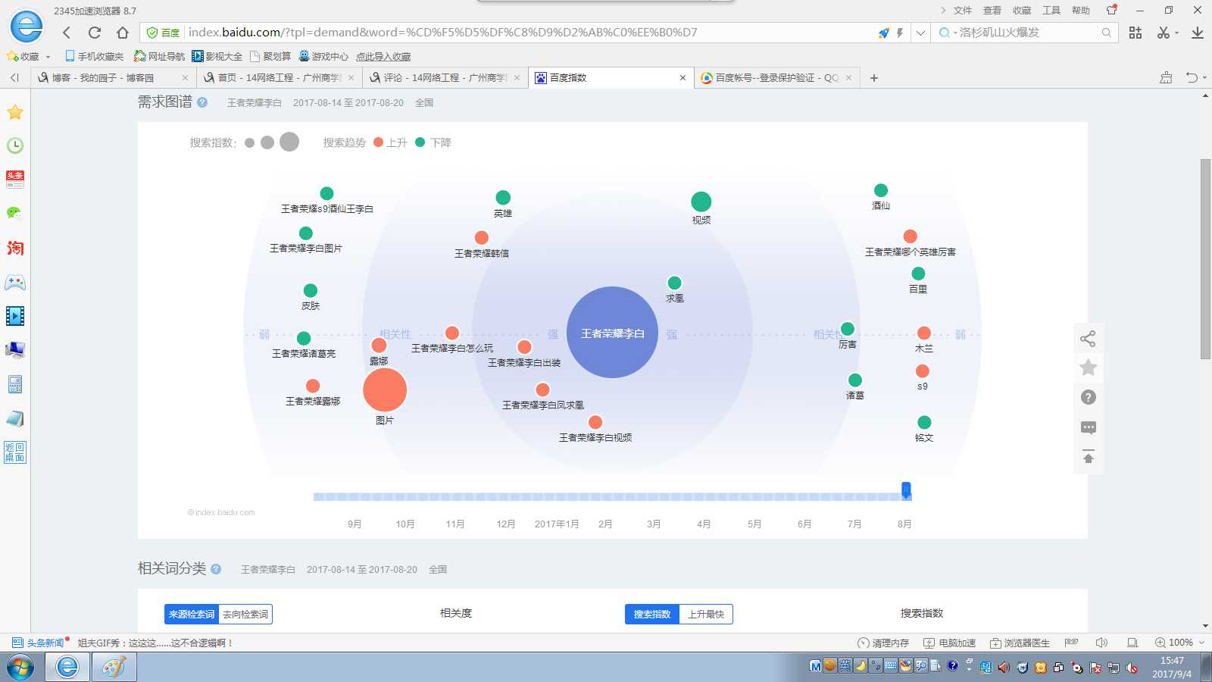Open 游戏中心 bookmark
Viewport: 1212px width, 682px height.
coord(323,57)
